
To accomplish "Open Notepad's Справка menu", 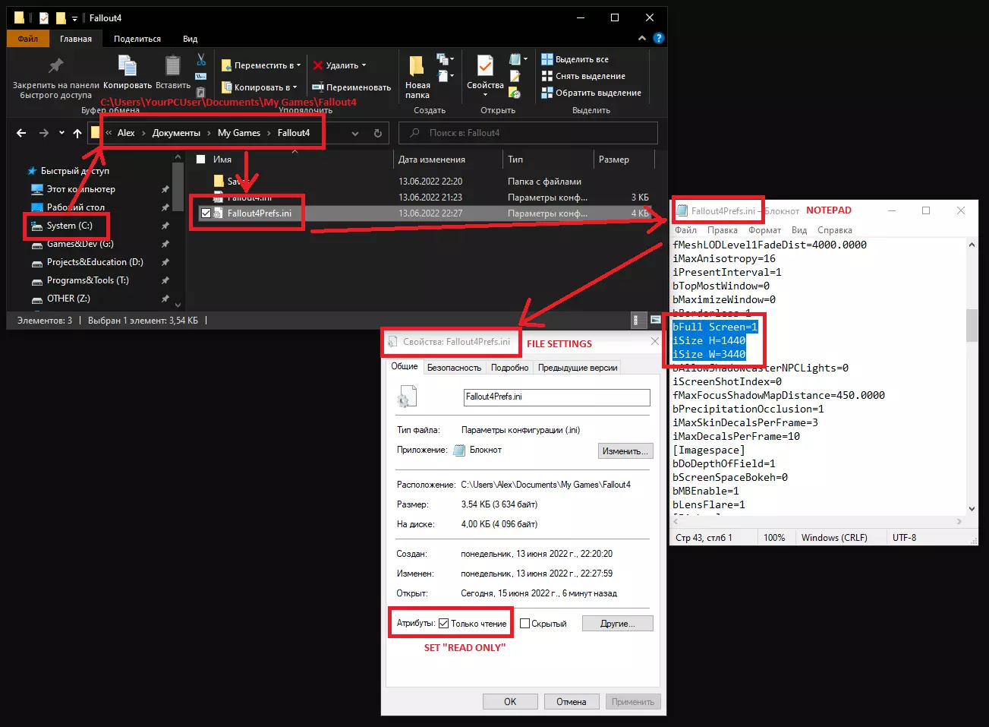I will point(835,230).
